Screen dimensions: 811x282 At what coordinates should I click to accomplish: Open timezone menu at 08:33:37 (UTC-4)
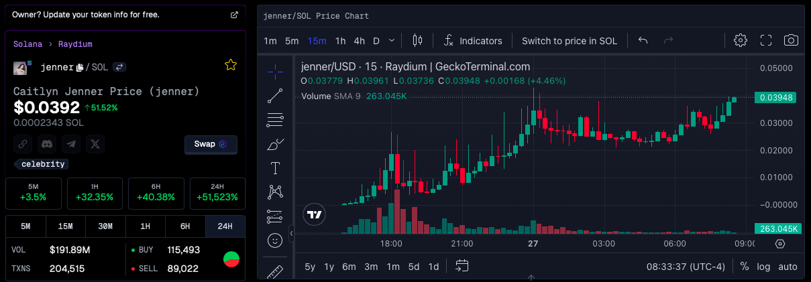coord(686,267)
